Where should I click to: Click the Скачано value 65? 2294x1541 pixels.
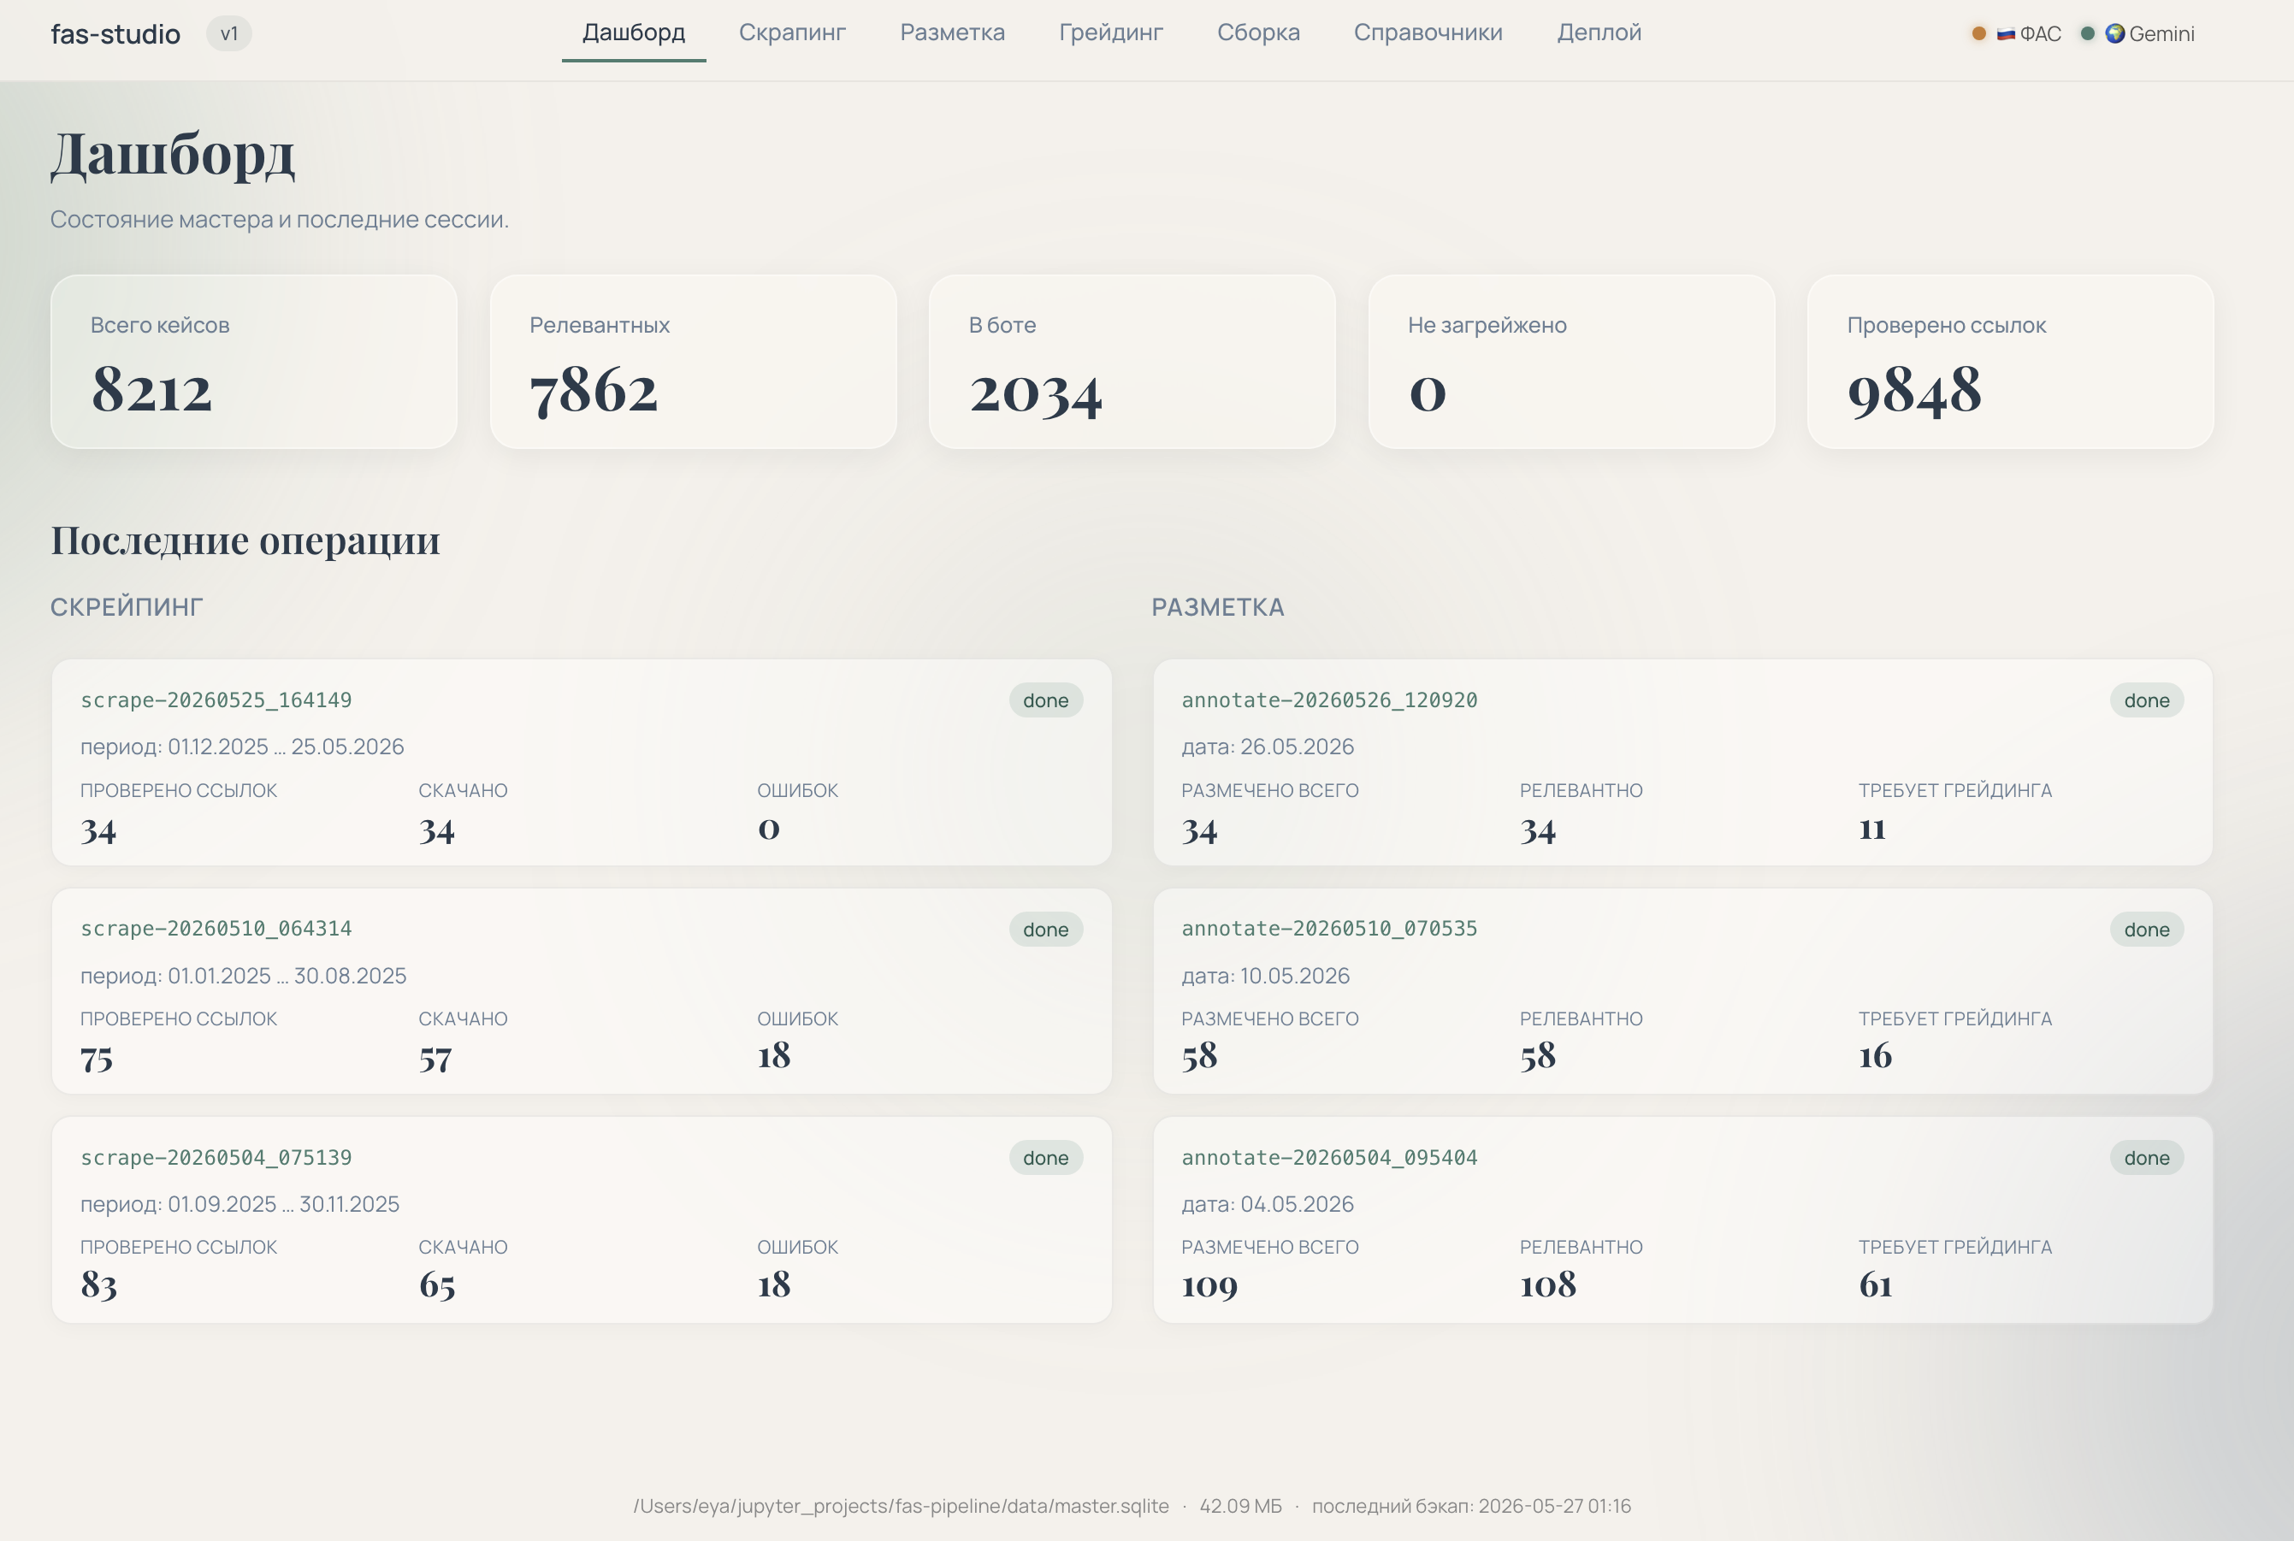pos(437,1285)
